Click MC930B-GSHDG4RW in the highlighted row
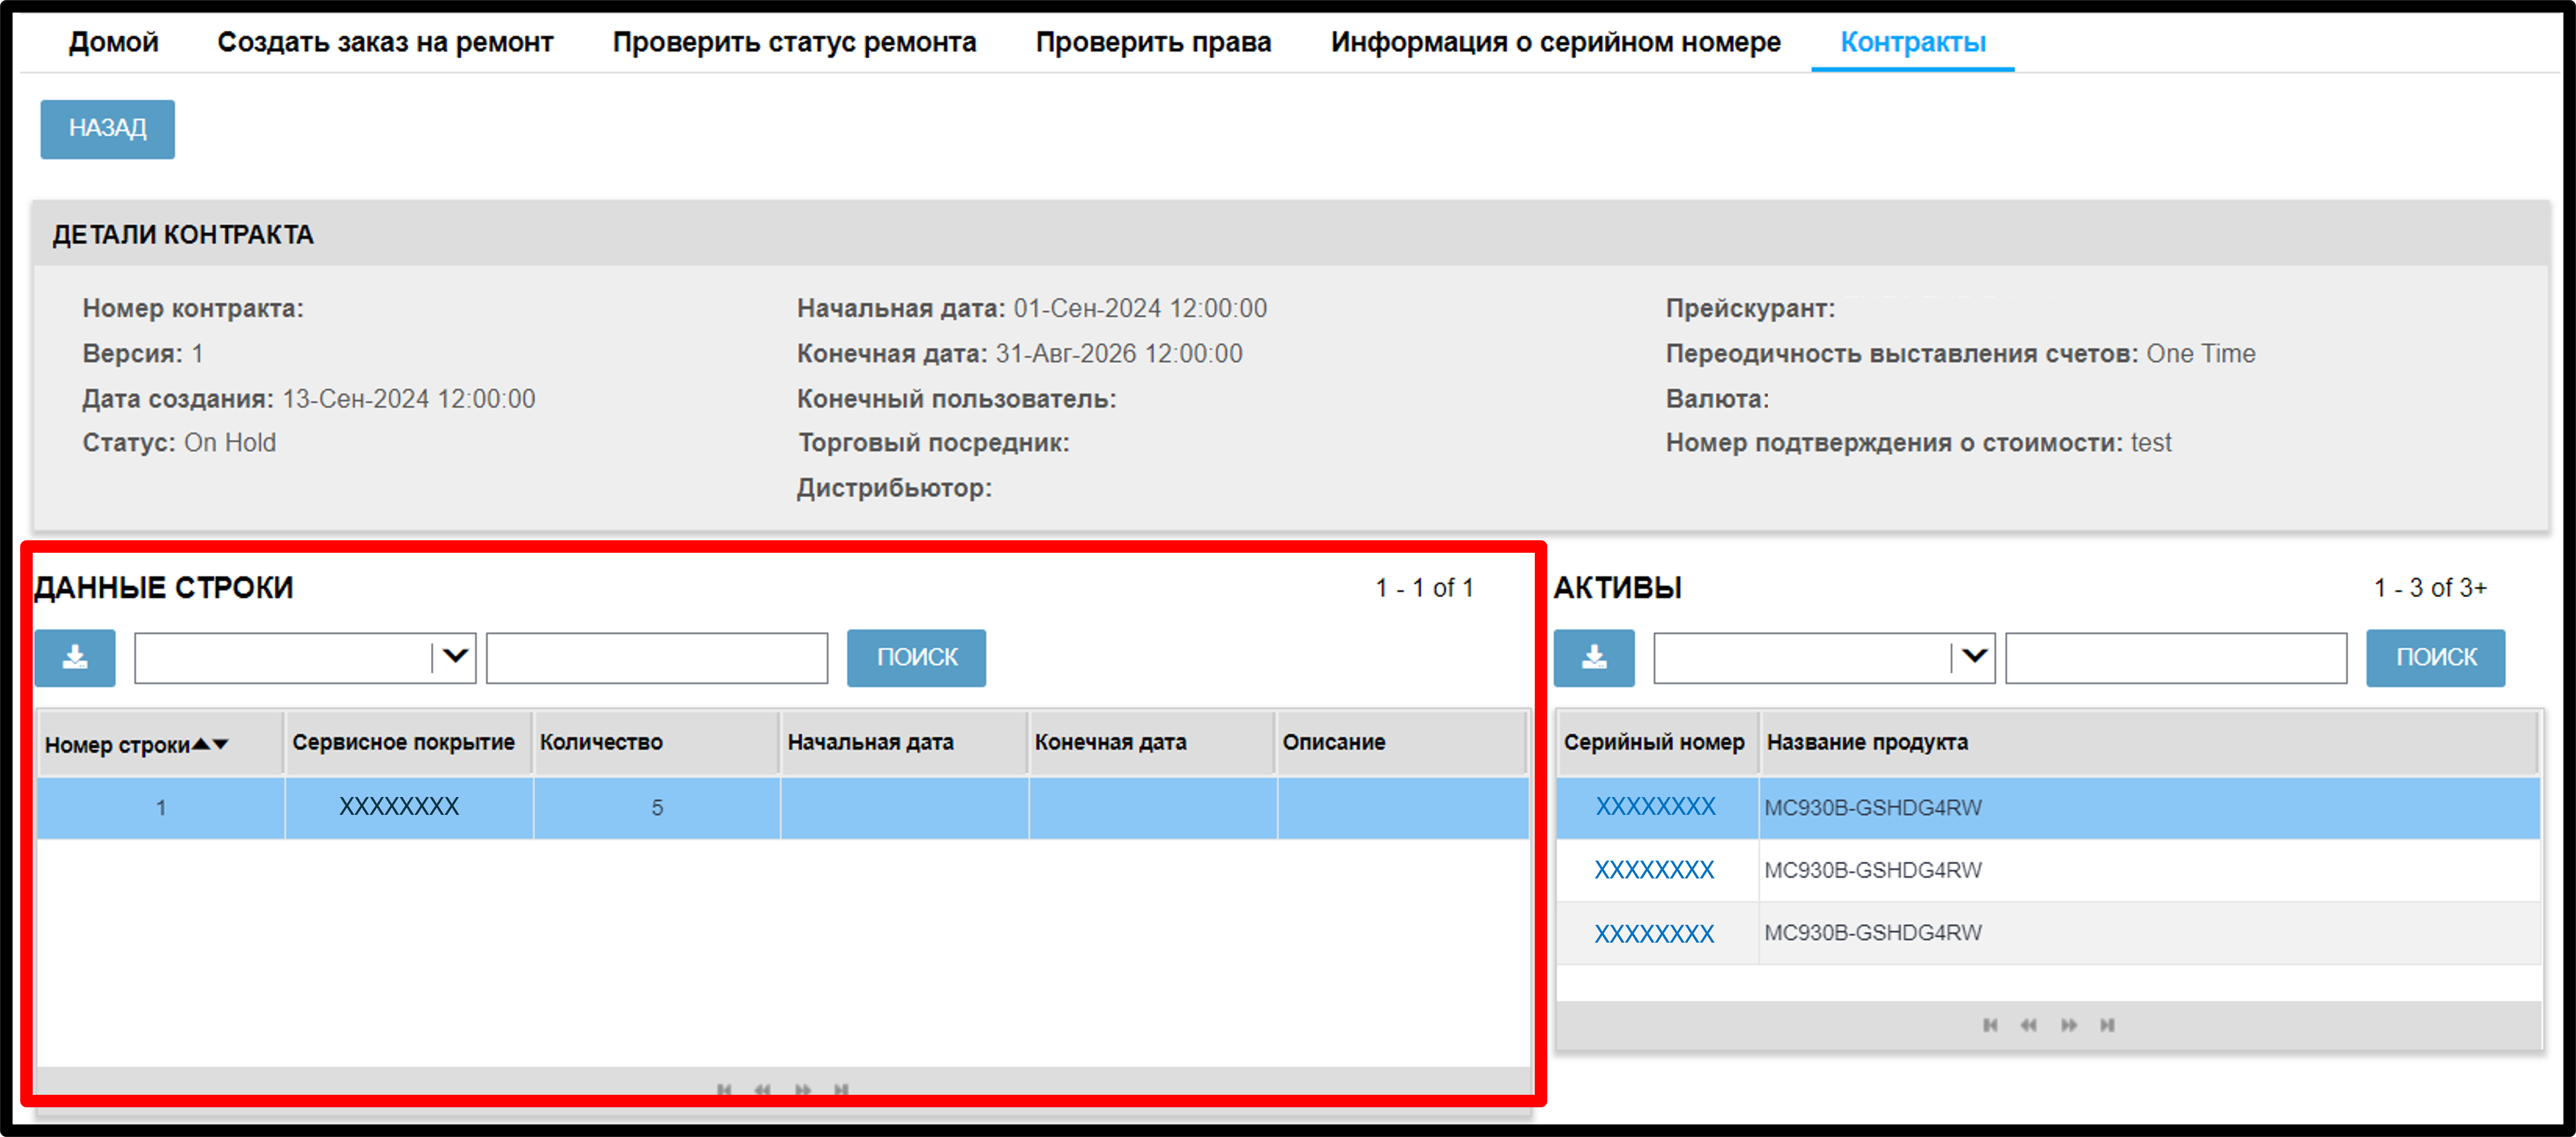Image resolution: width=2576 pixels, height=1137 pixels. point(1872,807)
